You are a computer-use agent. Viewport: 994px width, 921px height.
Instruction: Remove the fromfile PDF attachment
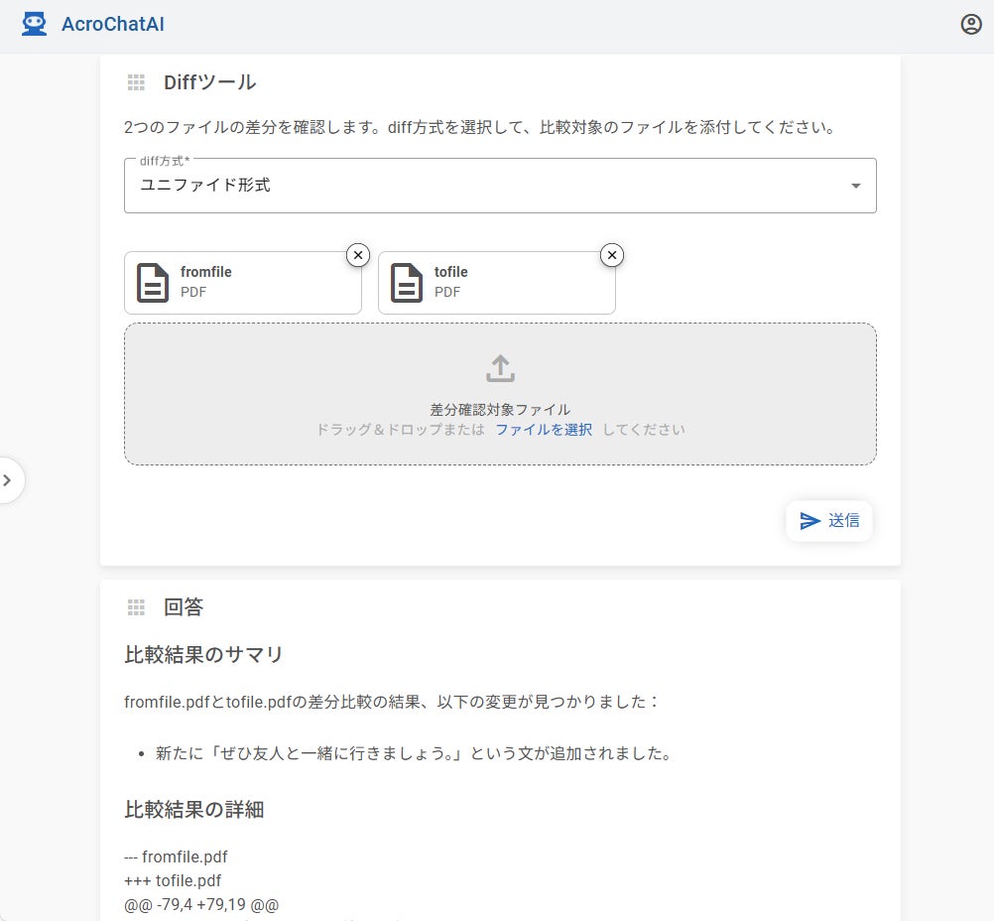358,255
